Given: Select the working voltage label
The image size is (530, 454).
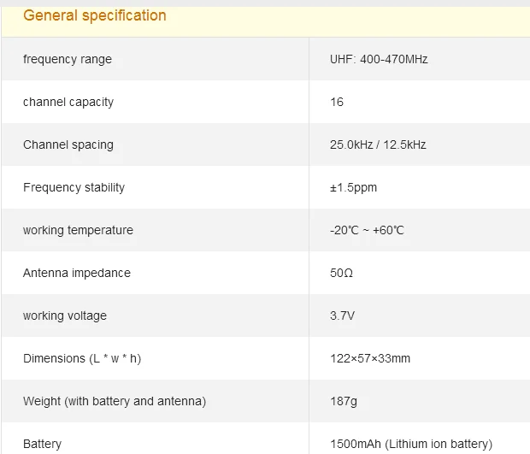Looking at the screenshot, I should tap(65, 315).
